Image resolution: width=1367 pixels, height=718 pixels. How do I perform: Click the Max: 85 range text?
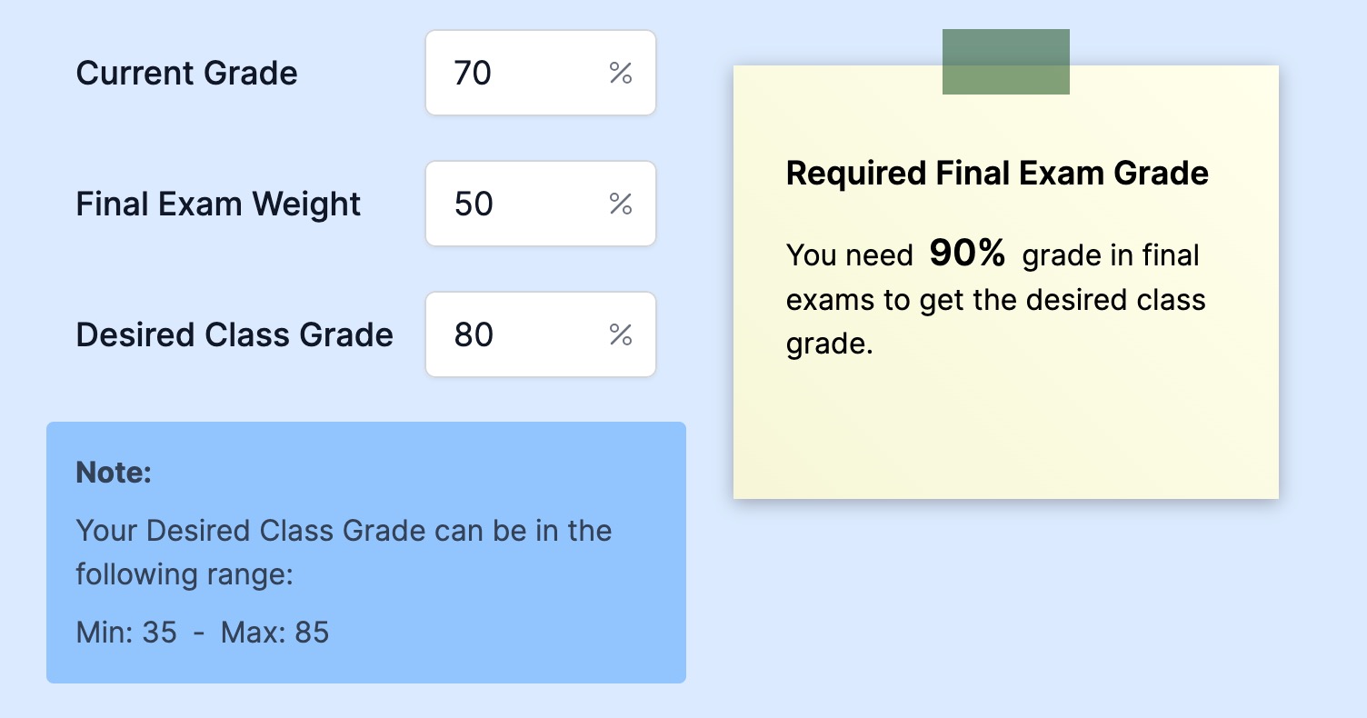tap(273, 633)
